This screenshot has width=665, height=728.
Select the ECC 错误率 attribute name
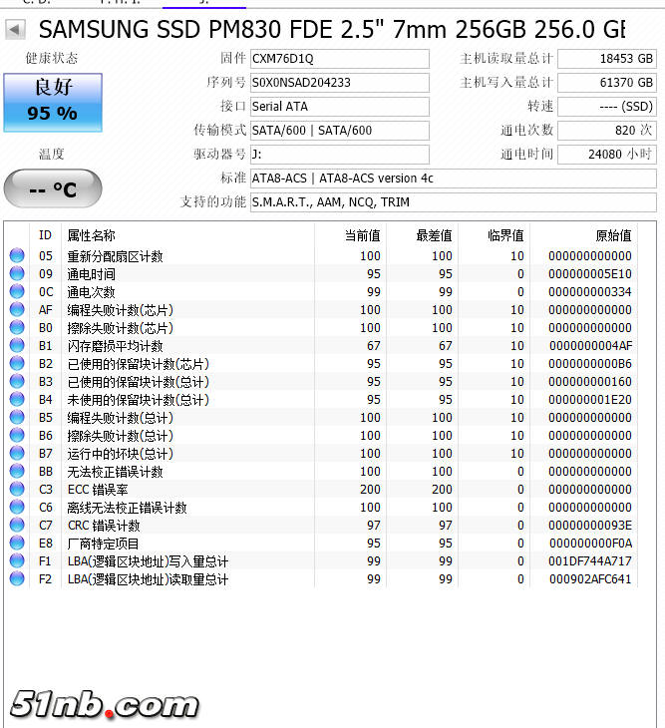tap(98, 490)
